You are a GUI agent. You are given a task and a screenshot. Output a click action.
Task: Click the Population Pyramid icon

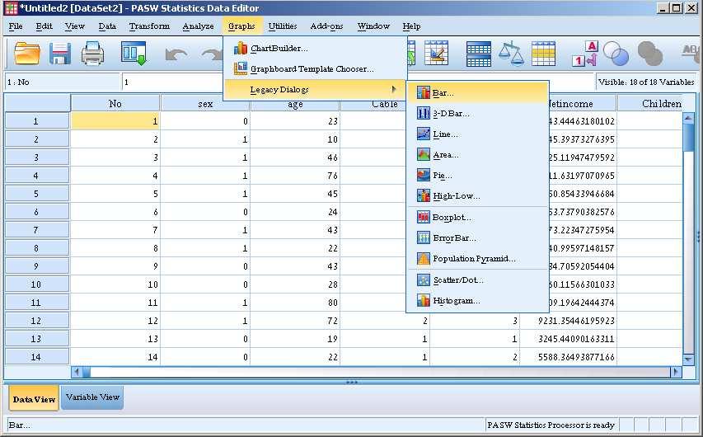(424, 258)
